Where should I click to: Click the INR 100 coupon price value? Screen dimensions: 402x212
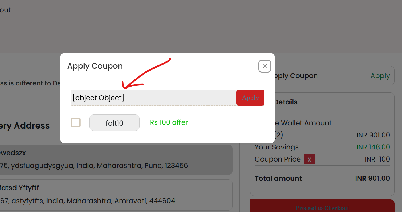377,159
